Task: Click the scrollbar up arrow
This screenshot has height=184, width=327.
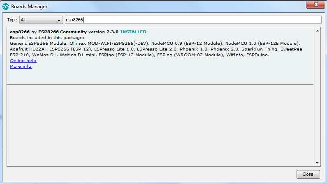Action: (x=317, y=31)
